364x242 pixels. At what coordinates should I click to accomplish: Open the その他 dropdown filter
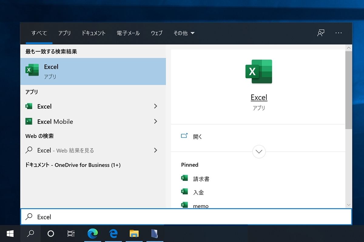184,33
